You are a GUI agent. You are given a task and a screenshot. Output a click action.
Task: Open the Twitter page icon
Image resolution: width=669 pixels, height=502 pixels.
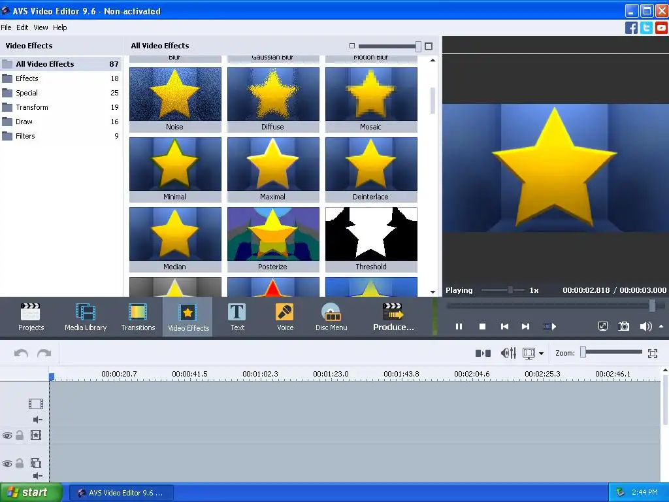[x=646, y=27]
